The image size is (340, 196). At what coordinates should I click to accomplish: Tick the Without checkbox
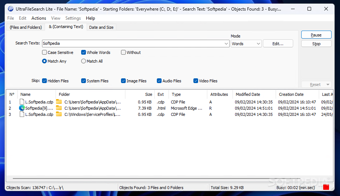click(123, 52)
